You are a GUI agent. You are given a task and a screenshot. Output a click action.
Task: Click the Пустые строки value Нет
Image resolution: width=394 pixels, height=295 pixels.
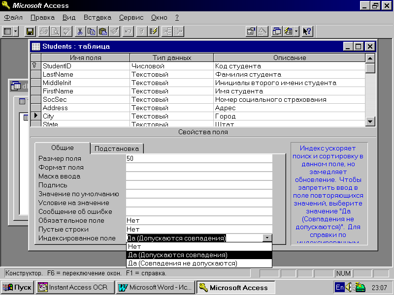coord(199,229)
